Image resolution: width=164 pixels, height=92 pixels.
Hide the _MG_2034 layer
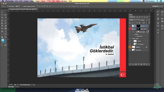[130, 50]
